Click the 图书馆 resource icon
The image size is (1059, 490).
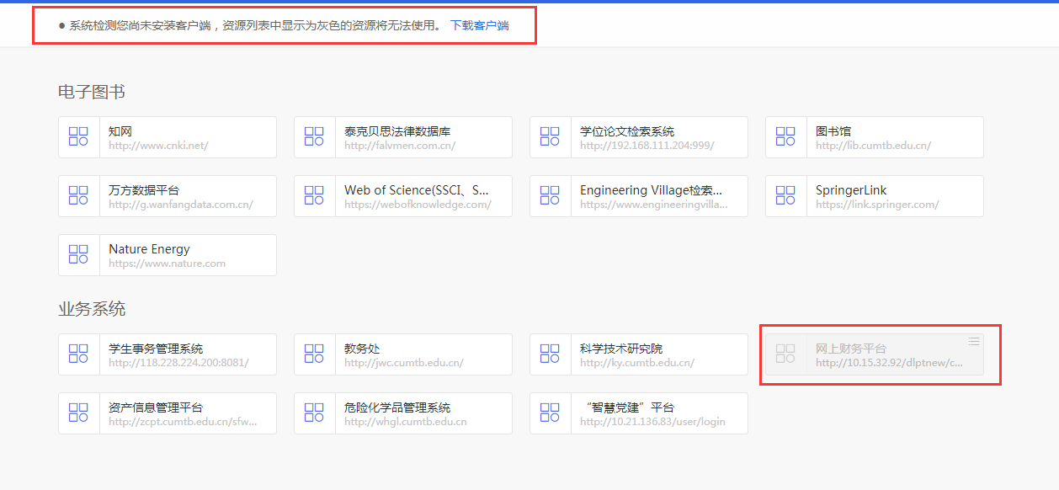point(785,137)
